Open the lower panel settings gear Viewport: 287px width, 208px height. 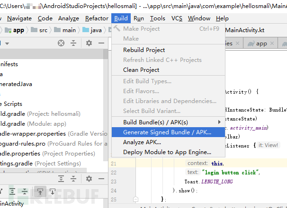pyautogui.click(x=89, y=179)
